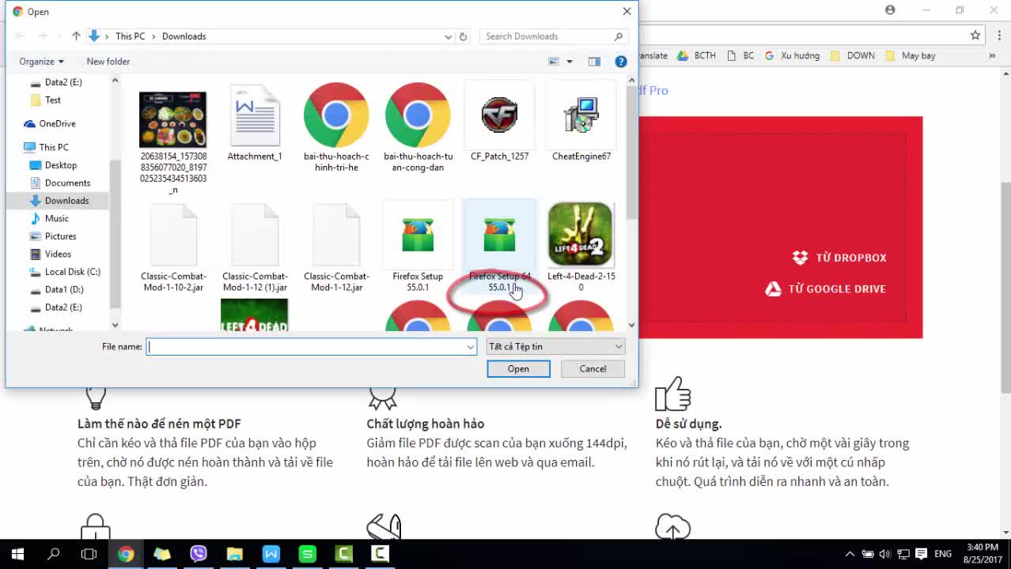The image size is (1011, 569).
Task: Open the BCTH bookmark in Chrome
Action: 697,56
